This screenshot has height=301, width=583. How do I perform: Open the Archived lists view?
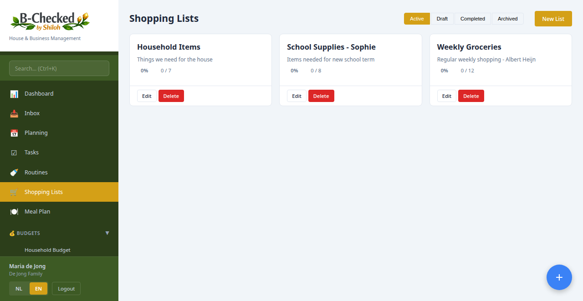tap(507, 19)
